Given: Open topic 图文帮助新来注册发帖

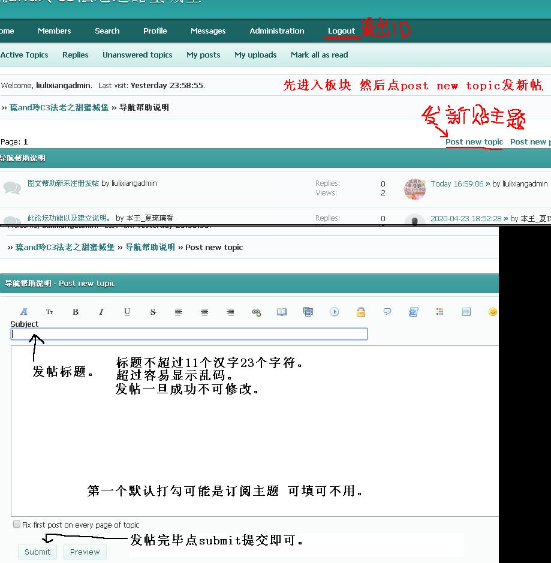Looking at the screenshot, I should (63, 183).
